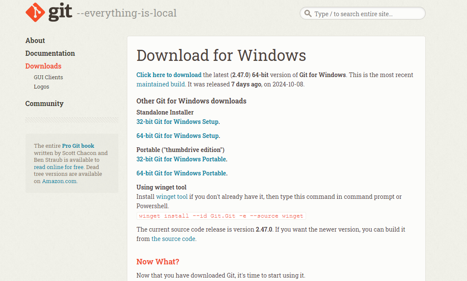Viewport: 467px width, 281px height.
Task: Select Downloads in the sidebar
Action: pyautogui.click(x=43, y=66)
